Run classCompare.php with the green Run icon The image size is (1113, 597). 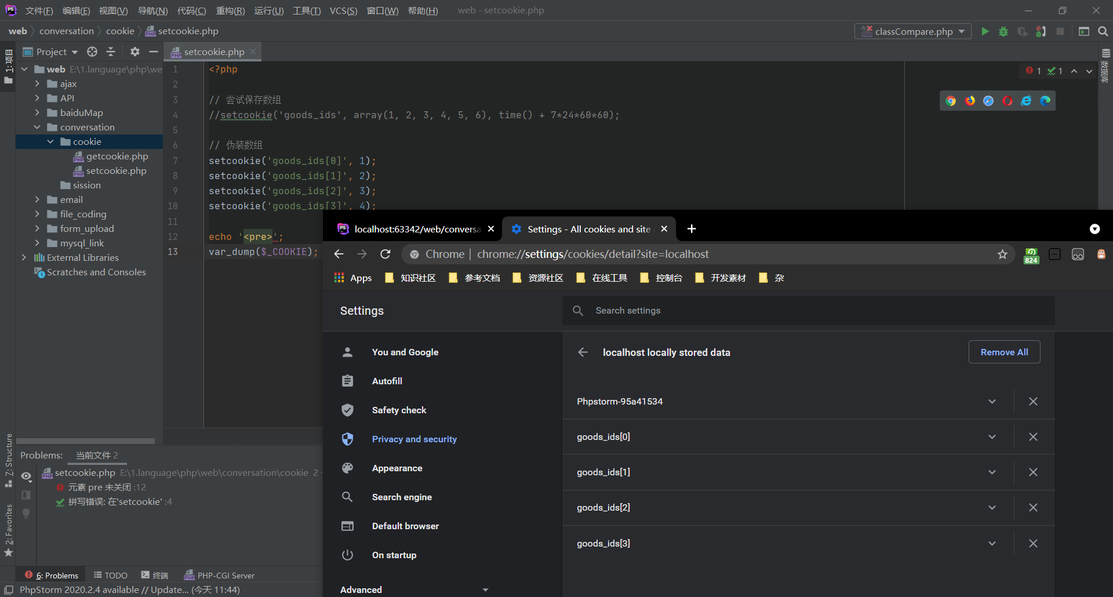coord(985,31)
